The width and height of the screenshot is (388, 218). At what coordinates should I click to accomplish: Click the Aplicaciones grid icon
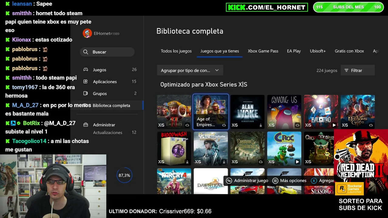tap(86, 81)
